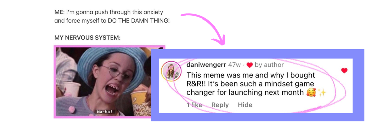Hide the daniwengerr comment

(x=245, y=105)
